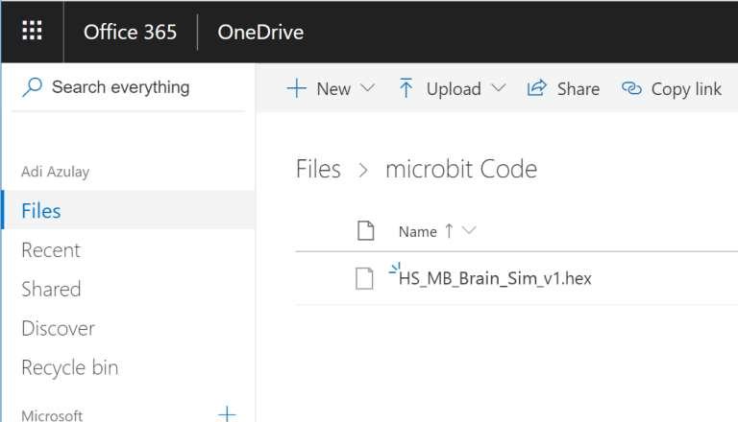
Task: Open Shared in the left navigation
Action: [x=51, y=289]
